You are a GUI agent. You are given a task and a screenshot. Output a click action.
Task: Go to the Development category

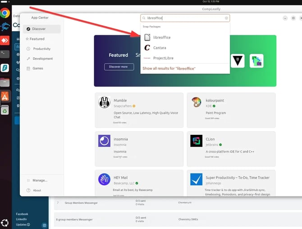(x=43, y=59)
